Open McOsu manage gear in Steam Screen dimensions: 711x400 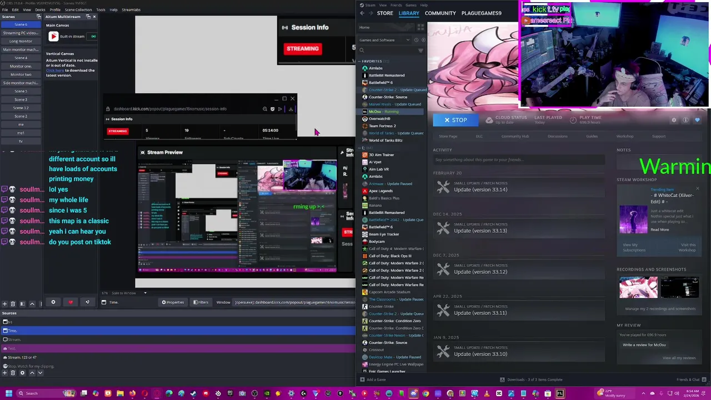point(674,120)
